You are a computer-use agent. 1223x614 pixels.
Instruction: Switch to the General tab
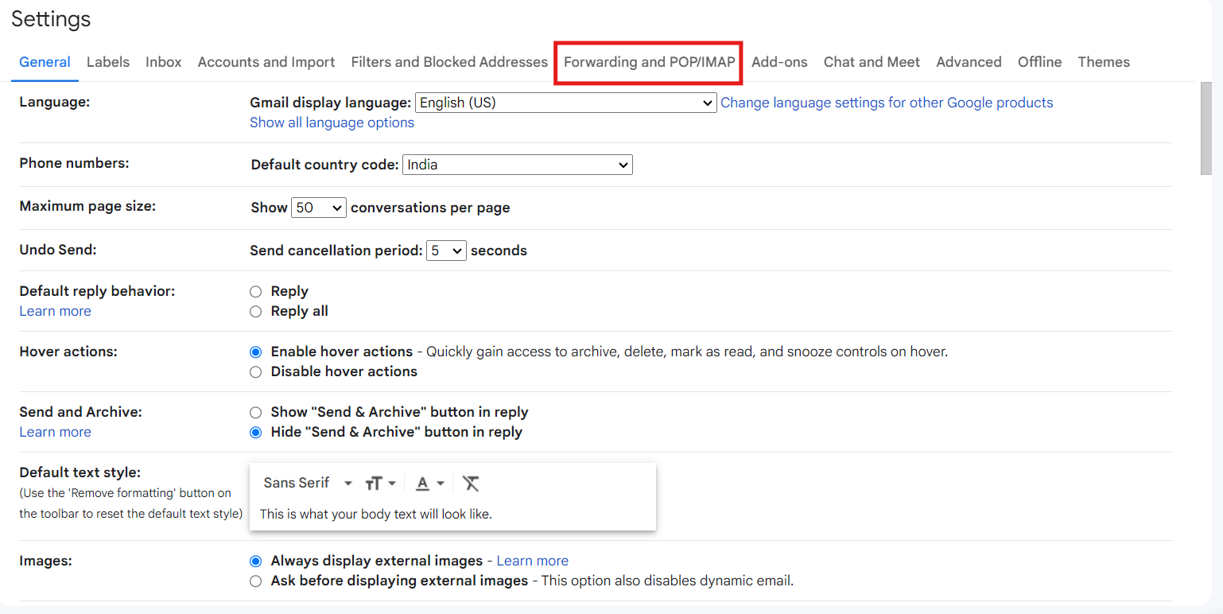[45, 62]
